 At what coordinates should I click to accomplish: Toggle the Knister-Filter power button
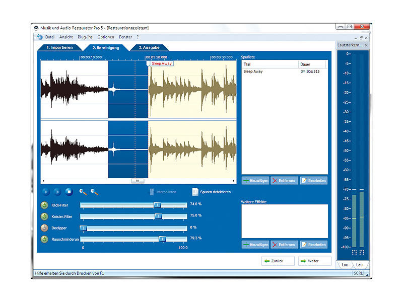pos(44,216)
